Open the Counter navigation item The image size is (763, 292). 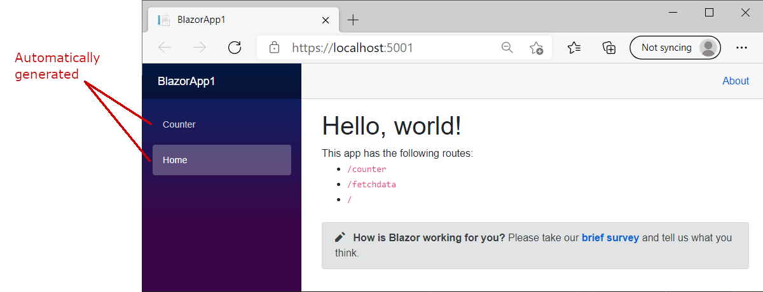(x=222, y=124)
